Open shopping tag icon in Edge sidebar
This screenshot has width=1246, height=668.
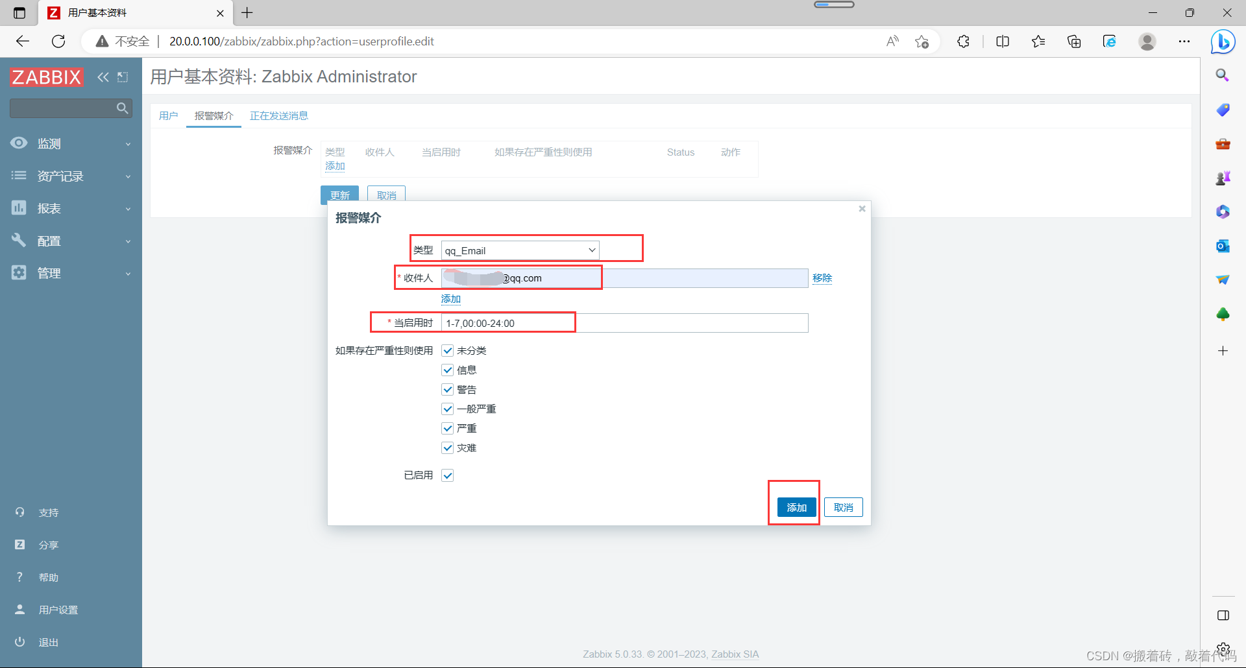[x=1223, y=110]
